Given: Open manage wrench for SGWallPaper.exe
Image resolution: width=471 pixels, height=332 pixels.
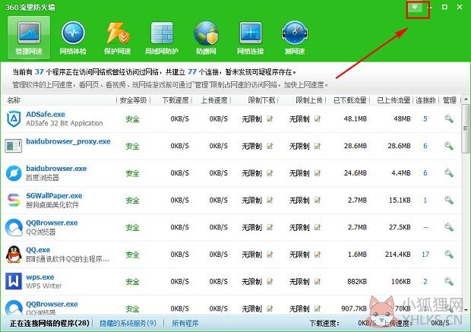Looking at the screenshot, I should (449, 200).
